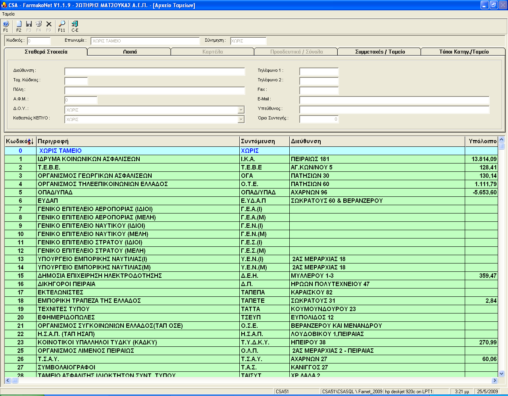Focus the Υπεύθυνος field

tap(394, 110)
